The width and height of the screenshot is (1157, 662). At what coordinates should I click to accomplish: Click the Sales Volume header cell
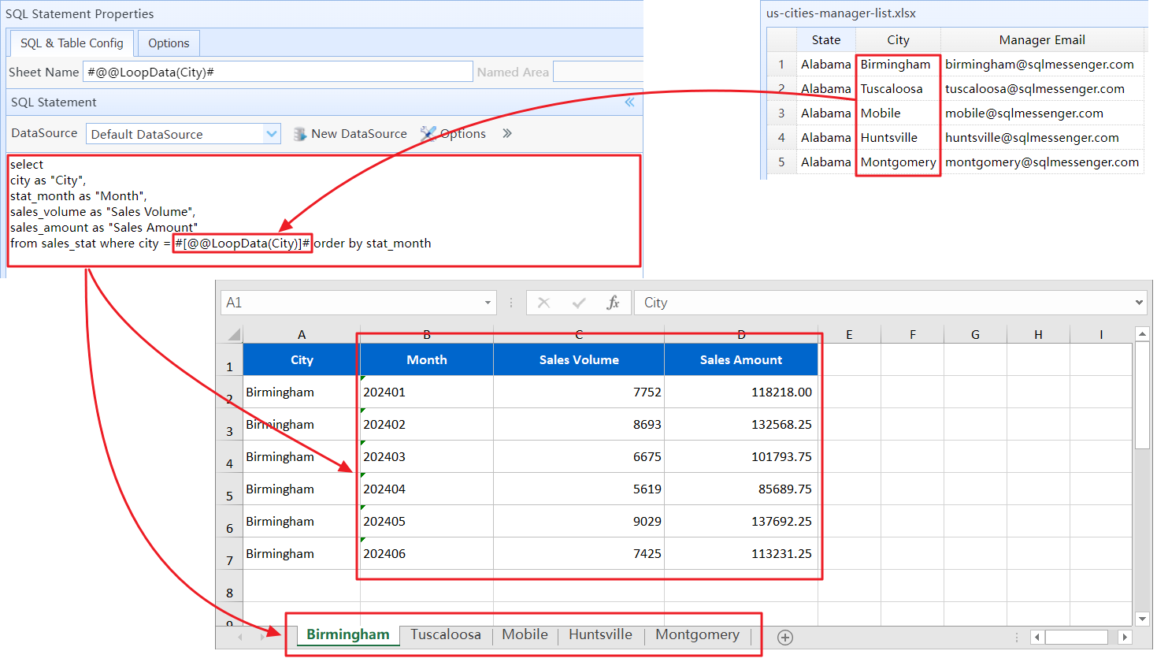tap(579, 359)
